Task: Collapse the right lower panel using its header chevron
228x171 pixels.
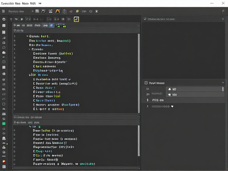Action: (223, 83)
